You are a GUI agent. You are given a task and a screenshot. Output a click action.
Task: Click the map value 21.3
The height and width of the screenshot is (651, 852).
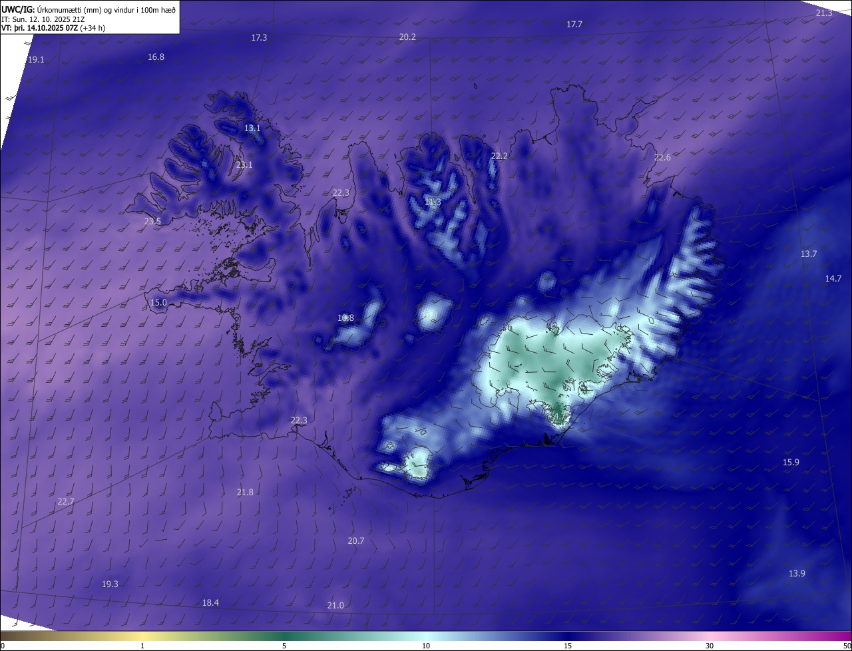824,13
